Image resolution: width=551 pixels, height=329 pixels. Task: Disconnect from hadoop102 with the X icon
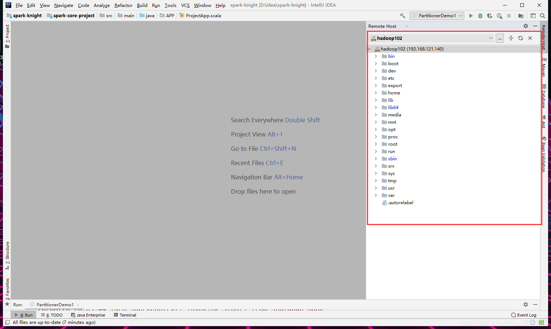(x=530, y=38)
